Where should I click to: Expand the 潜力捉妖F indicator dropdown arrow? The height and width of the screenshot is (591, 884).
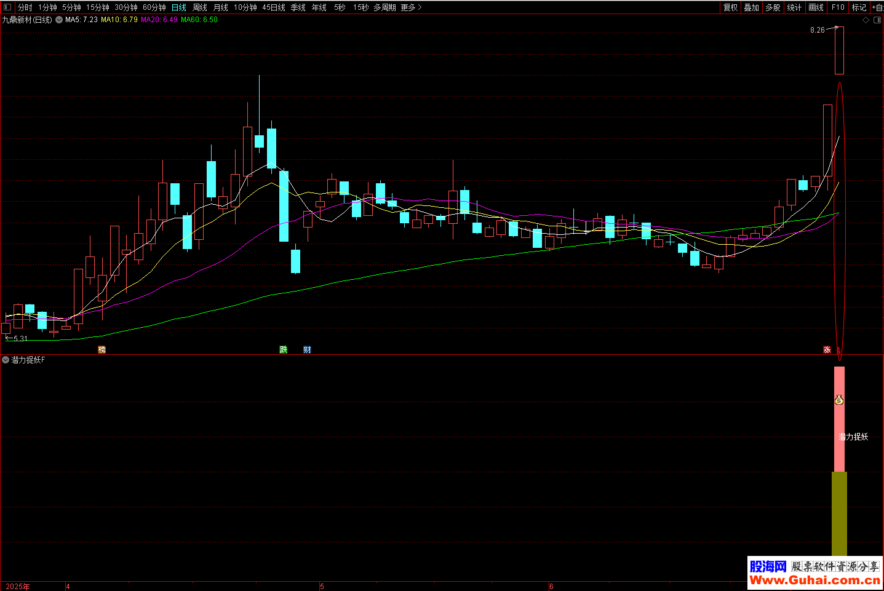pyautogui.click(x=6, y=360)
